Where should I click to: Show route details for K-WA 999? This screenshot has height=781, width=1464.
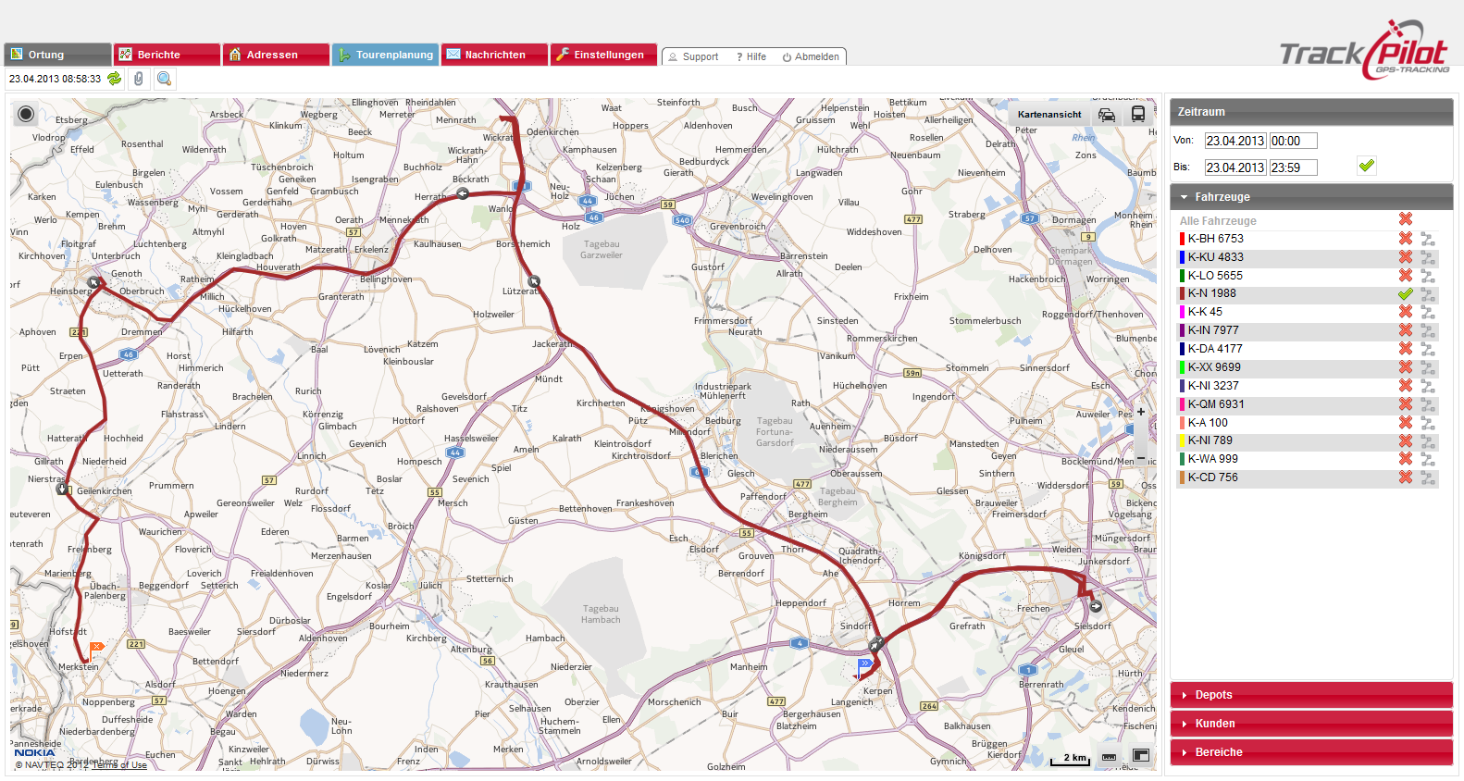[1428, 459]
